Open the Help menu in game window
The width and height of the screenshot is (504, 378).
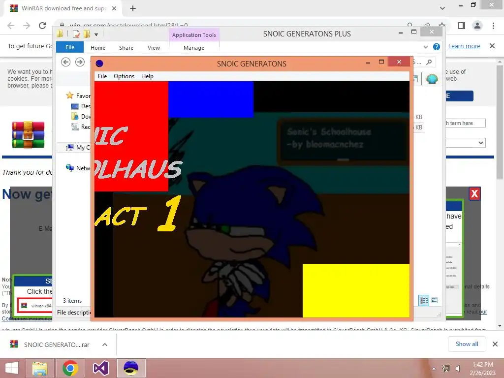click(147, 76)
